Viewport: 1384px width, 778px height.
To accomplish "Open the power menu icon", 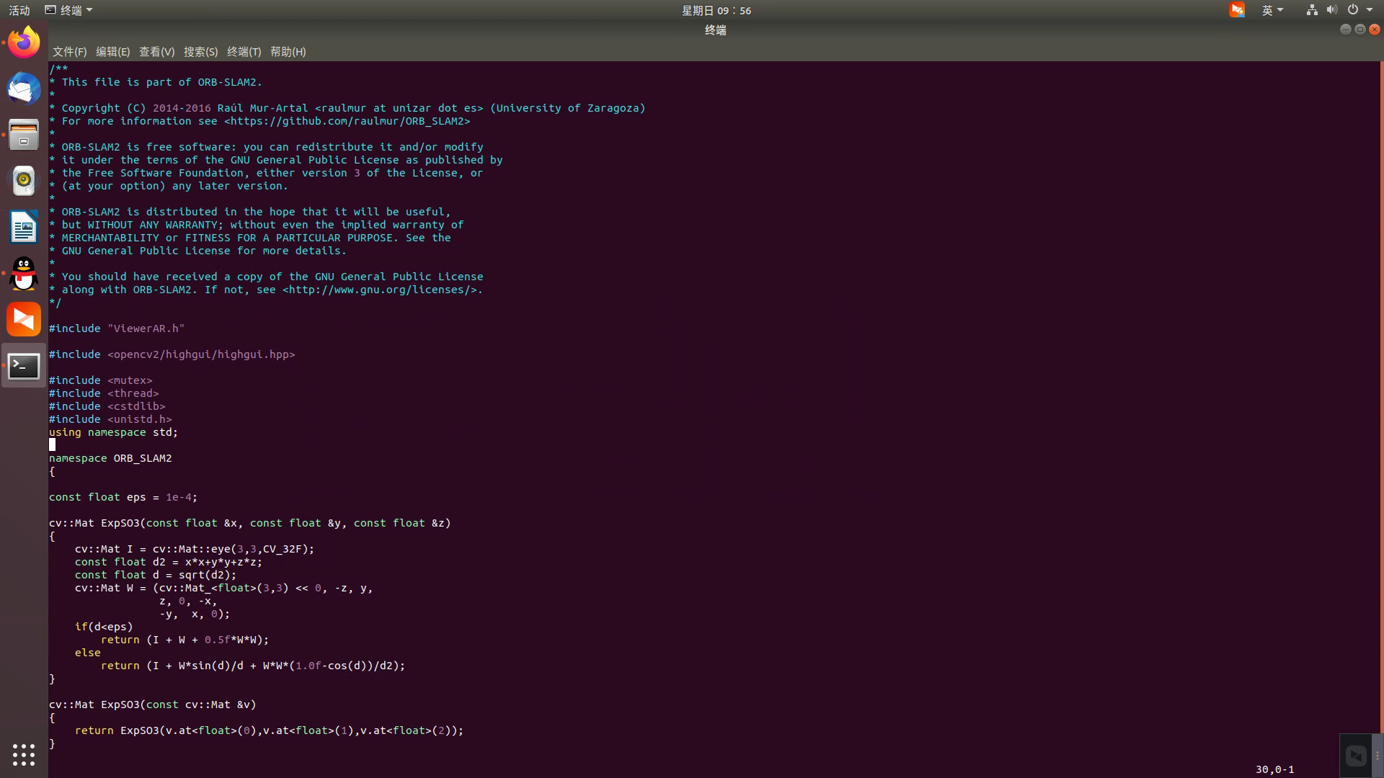I will click(1352, 10).
